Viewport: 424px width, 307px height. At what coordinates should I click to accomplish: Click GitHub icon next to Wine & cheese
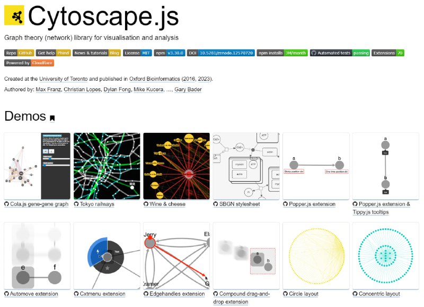click(x=146, y=204)
